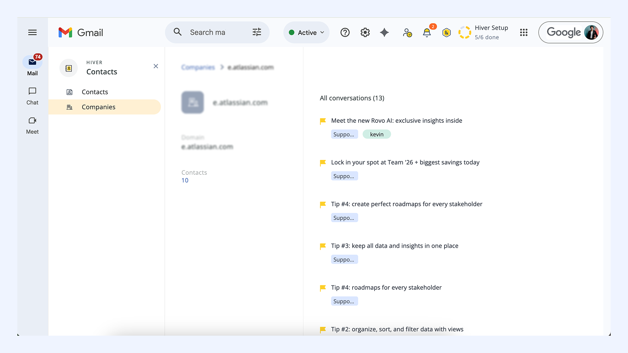Click the kevin assignee tag
This screenshot has height=353, width=628.
click(x=377, y=135)
